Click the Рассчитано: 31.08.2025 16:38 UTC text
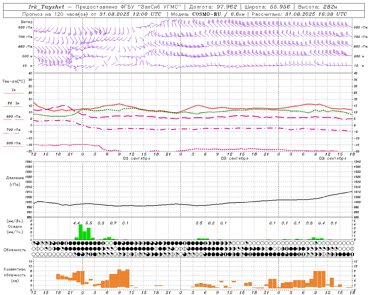Image resolution: width=369 pixels, height=295 pixels. (x=299, y=14)
